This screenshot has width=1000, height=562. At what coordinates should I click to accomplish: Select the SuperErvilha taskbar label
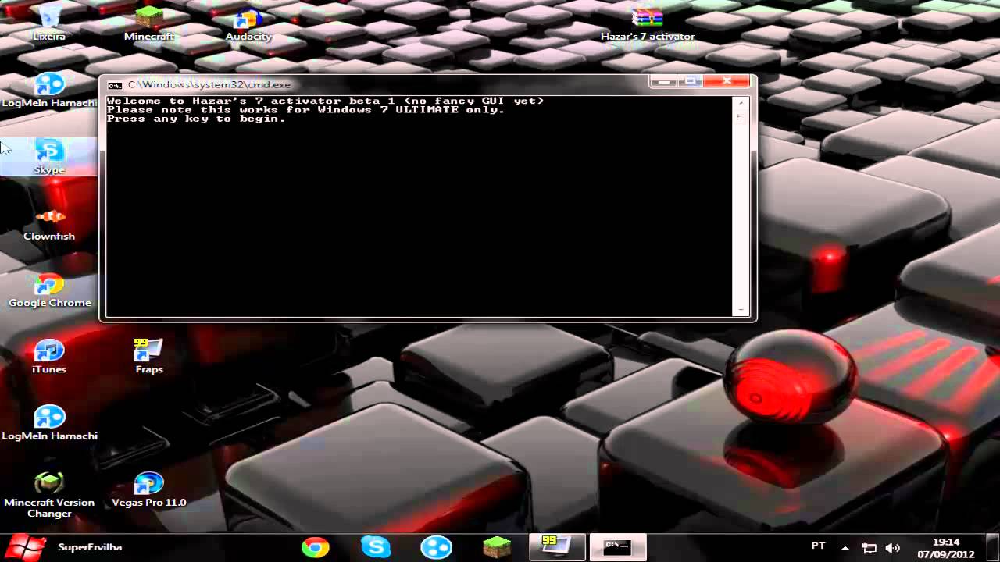click(90, 547)
